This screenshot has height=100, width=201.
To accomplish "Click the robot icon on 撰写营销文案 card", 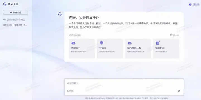I will pos(130,43).
